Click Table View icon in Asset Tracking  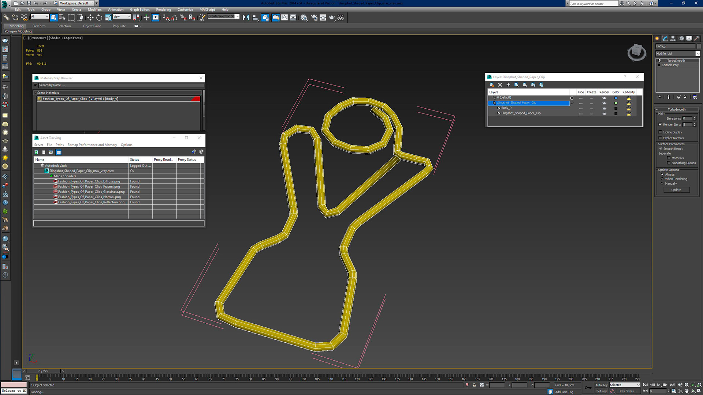(x=59, y=152)
